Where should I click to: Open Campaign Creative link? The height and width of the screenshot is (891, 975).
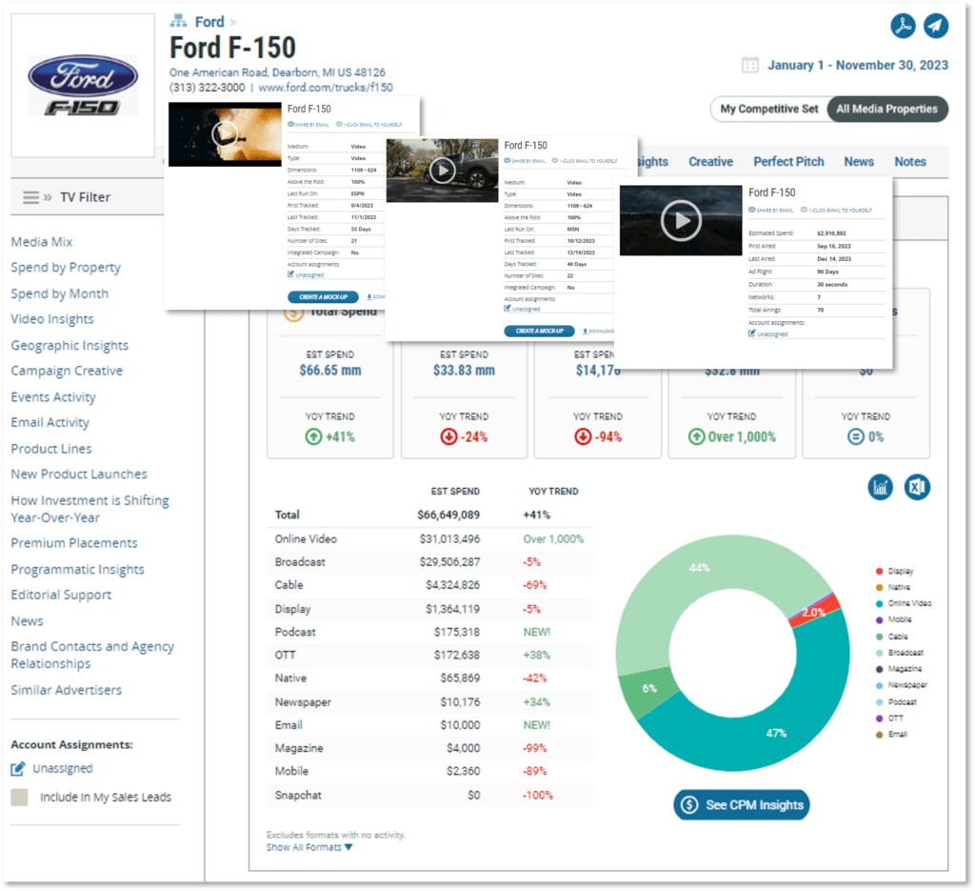pyautogui.click(x=67, y=371)
